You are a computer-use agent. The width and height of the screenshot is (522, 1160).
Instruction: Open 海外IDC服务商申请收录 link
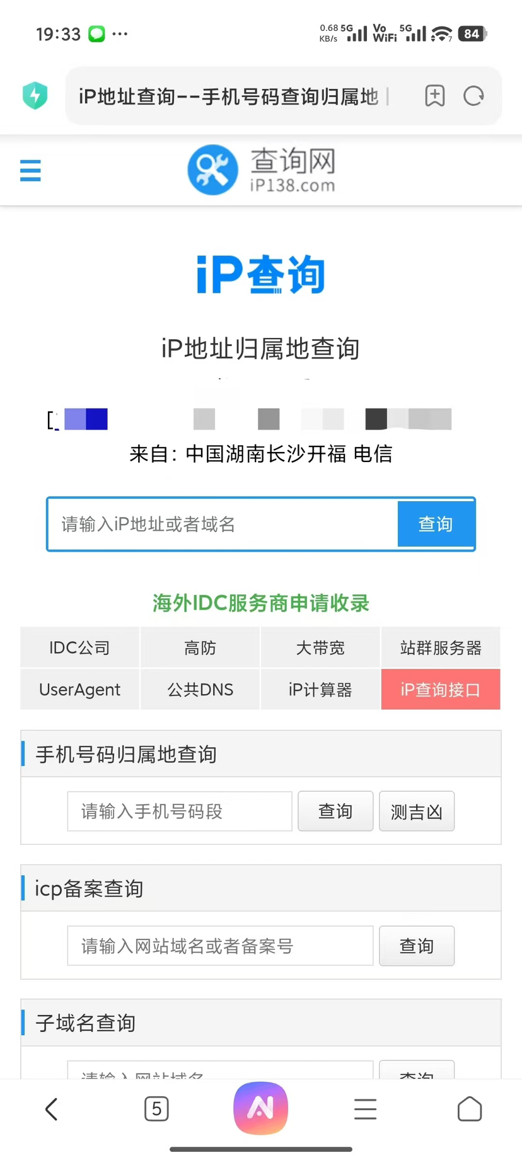(x=261, y=603)
